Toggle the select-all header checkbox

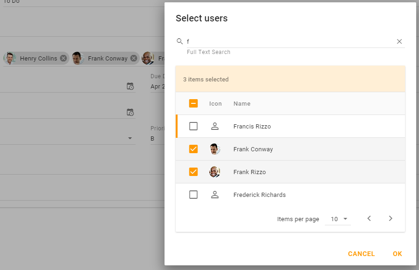pyautogui.click(x=193, y=103)
